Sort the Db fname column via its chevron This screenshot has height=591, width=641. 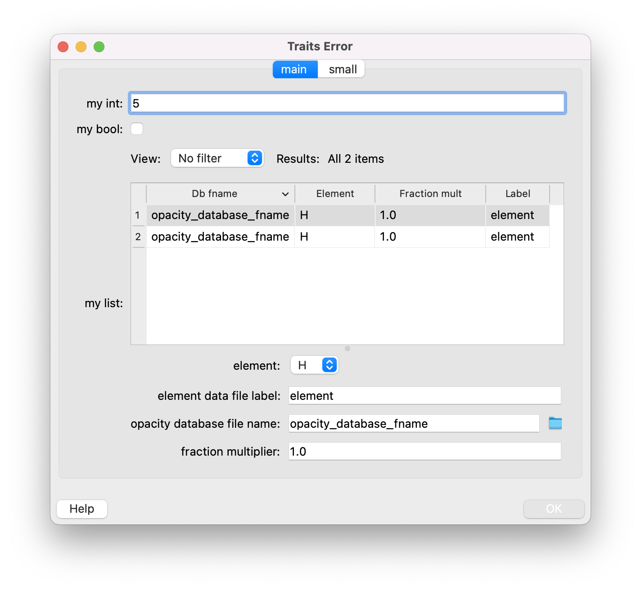click(x=284, y=193)
